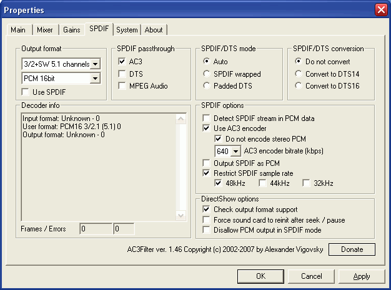Enable the Use SPDIF checkbox
Screen dimensions: 391x290
click(x=26, y=92)
